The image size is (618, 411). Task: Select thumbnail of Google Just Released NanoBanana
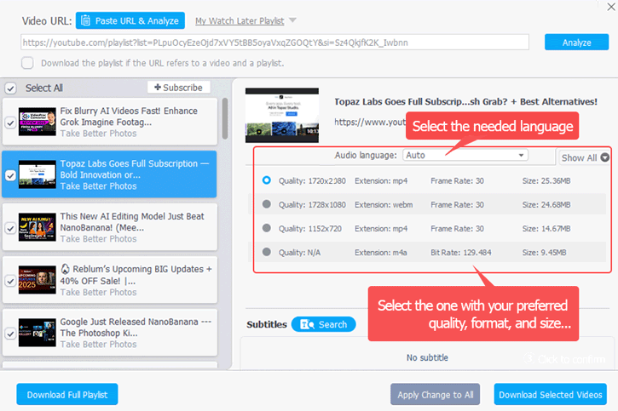tap(37, 333)
